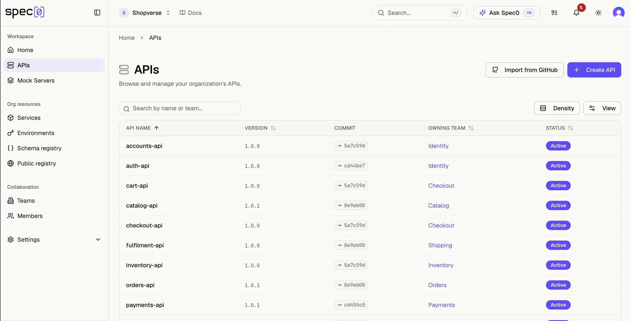Focus the global Search field

(x=419, y=13)
